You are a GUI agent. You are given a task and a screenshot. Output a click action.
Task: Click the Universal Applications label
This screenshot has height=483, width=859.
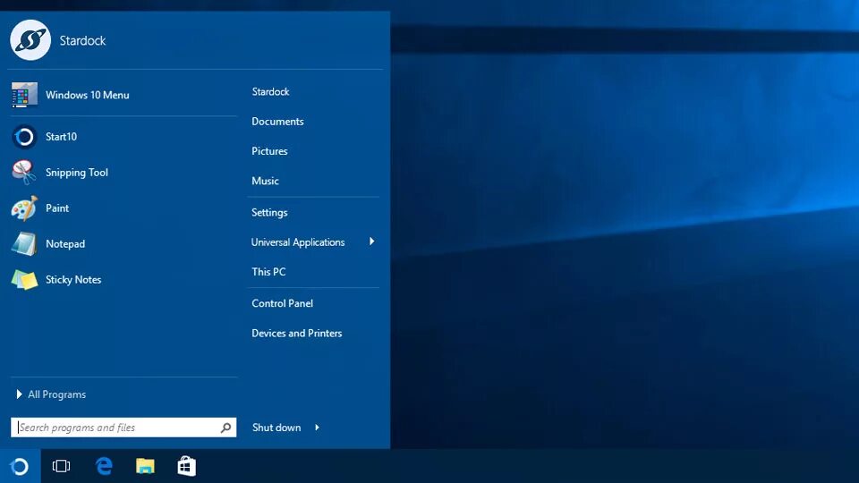pyautogui.click(x=298, y=242)
